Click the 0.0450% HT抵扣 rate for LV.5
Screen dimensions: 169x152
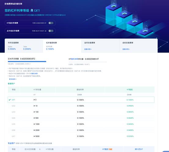[130, 124]
